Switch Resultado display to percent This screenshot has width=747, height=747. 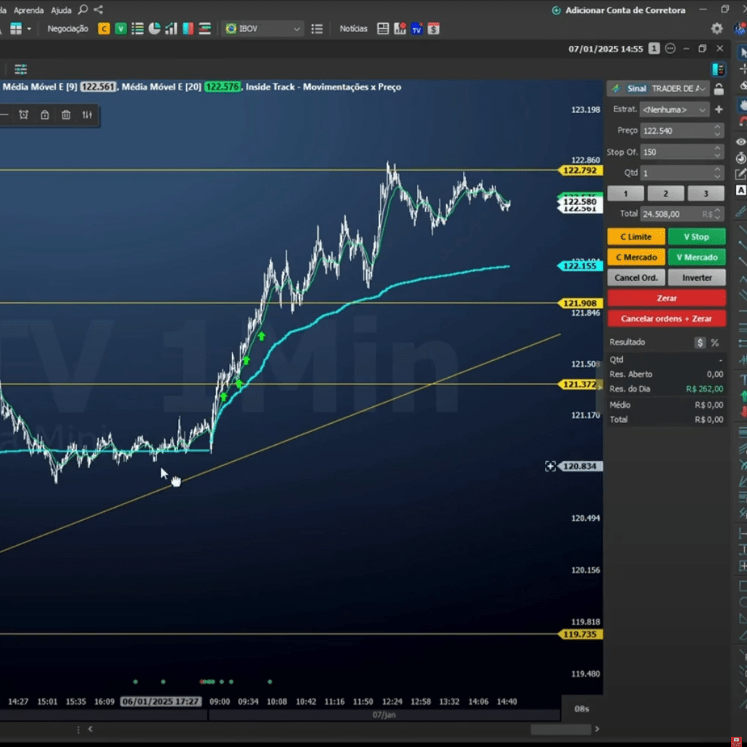[x=715, y=343]
